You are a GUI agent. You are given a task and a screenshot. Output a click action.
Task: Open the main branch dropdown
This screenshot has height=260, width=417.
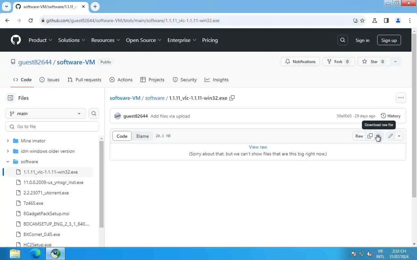(46, 113)
